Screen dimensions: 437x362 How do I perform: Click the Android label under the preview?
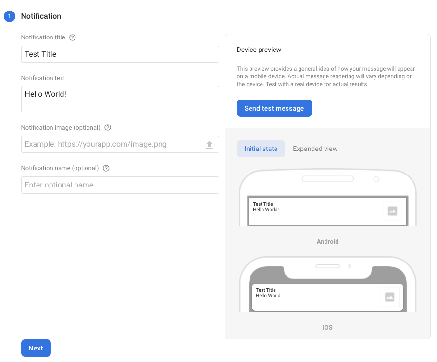327,242
